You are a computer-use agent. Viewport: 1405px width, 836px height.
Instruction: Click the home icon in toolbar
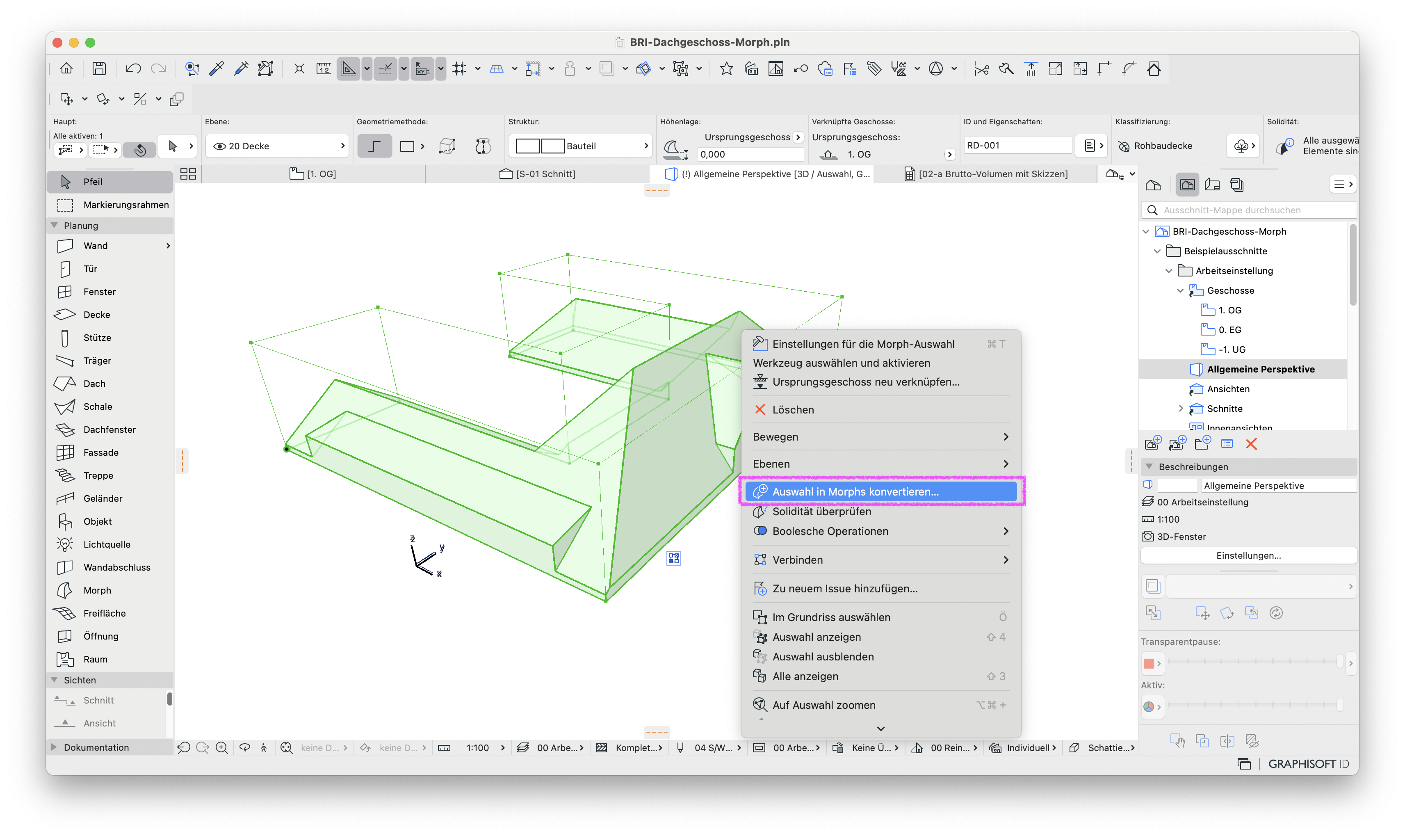pos(66,69)
